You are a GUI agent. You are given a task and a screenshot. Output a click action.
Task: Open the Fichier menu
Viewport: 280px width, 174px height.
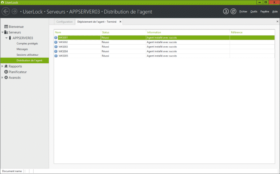(243, 12)
